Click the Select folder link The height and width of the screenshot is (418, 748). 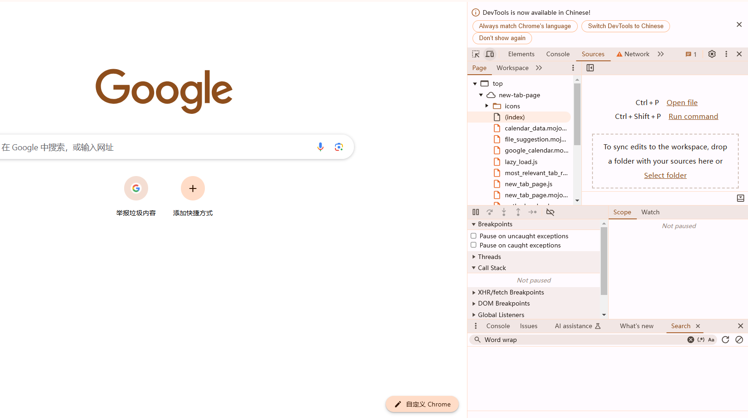665,175
